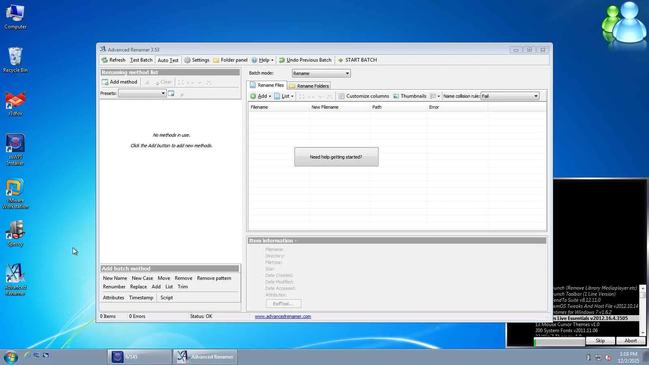
Task: Click the Need help getting started button
Action: point(336,157)
